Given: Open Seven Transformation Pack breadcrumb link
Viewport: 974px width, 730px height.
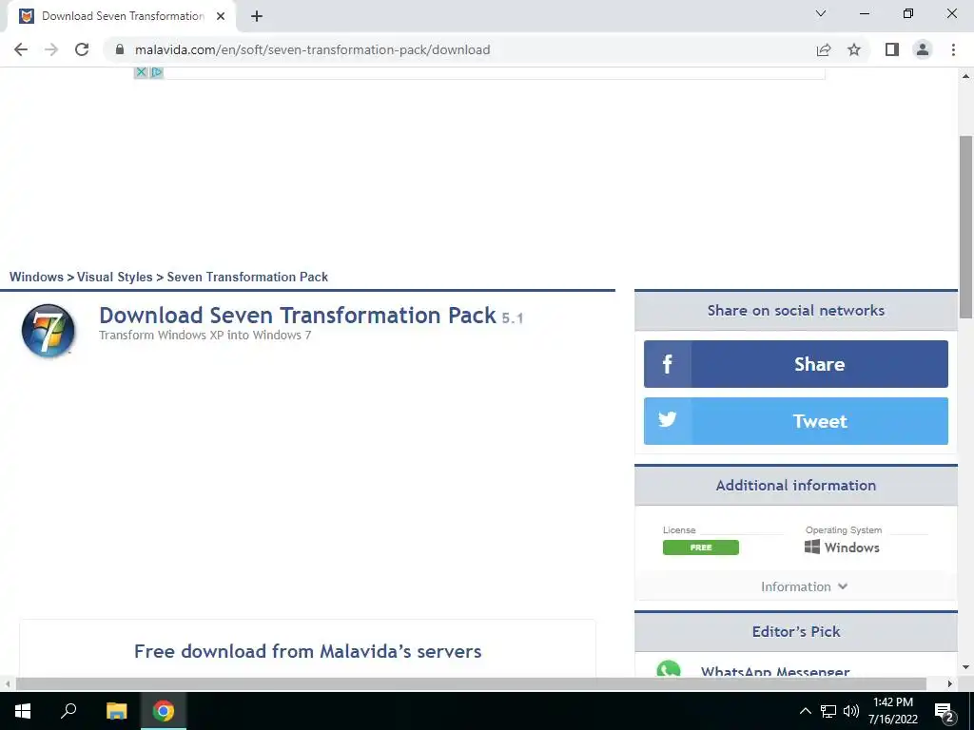Looking at the screenshot, I should click(247, 277).
